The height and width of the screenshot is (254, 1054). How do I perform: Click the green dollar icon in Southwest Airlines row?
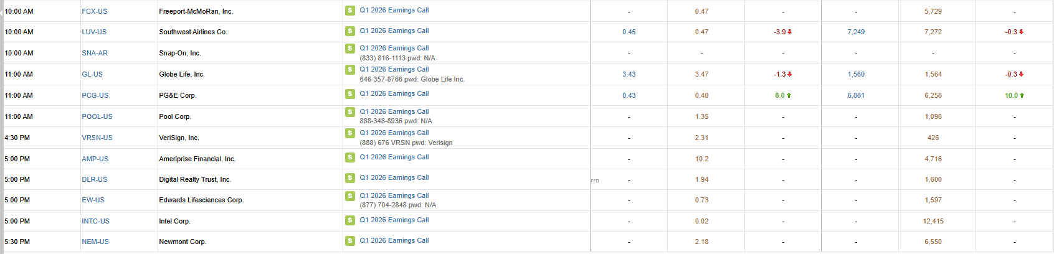click(350, 31)
